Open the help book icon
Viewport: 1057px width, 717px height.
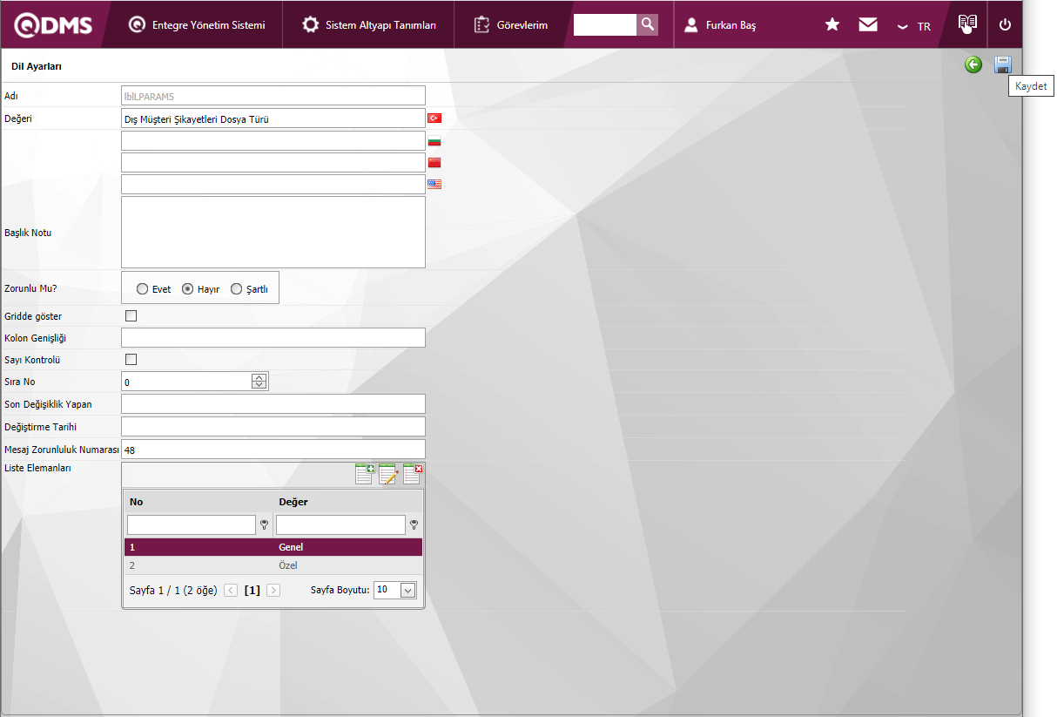[x=967, y=24]
